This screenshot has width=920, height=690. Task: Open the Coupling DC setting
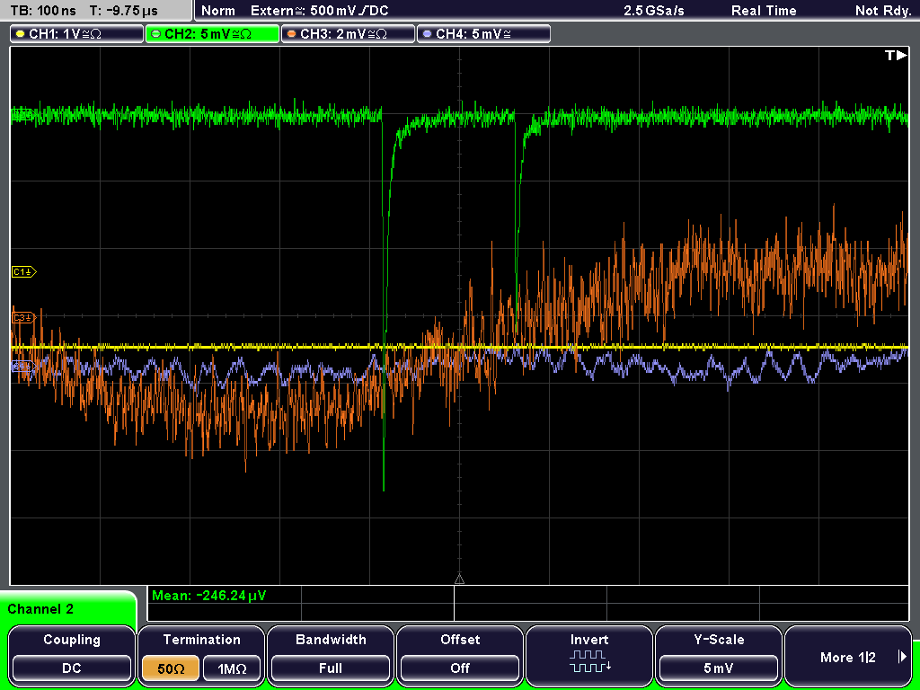pyautogui.click(x=72, y=668)
